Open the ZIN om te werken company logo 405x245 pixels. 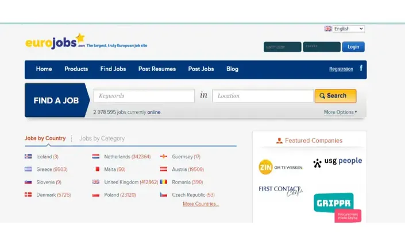pyautogui.click(x=281, y=167)
